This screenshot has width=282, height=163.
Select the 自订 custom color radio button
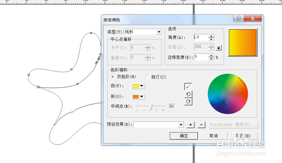(x=147, y=77)
